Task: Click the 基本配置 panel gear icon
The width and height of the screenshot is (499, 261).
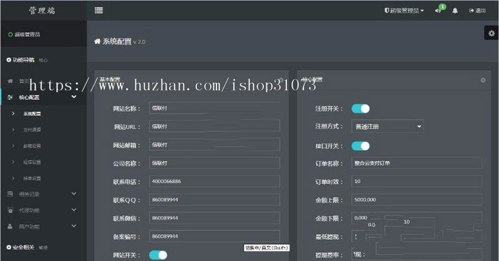Action: coord(281,80)
